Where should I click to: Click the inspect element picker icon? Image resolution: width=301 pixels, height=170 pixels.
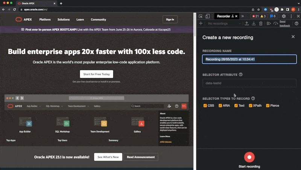coord(201,16)
